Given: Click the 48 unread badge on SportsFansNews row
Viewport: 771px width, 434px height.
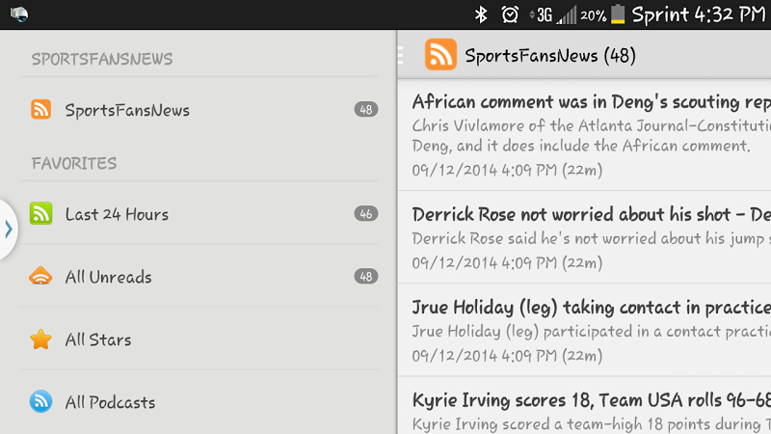Looking at the screenshot, I should [x=366, y=109].
